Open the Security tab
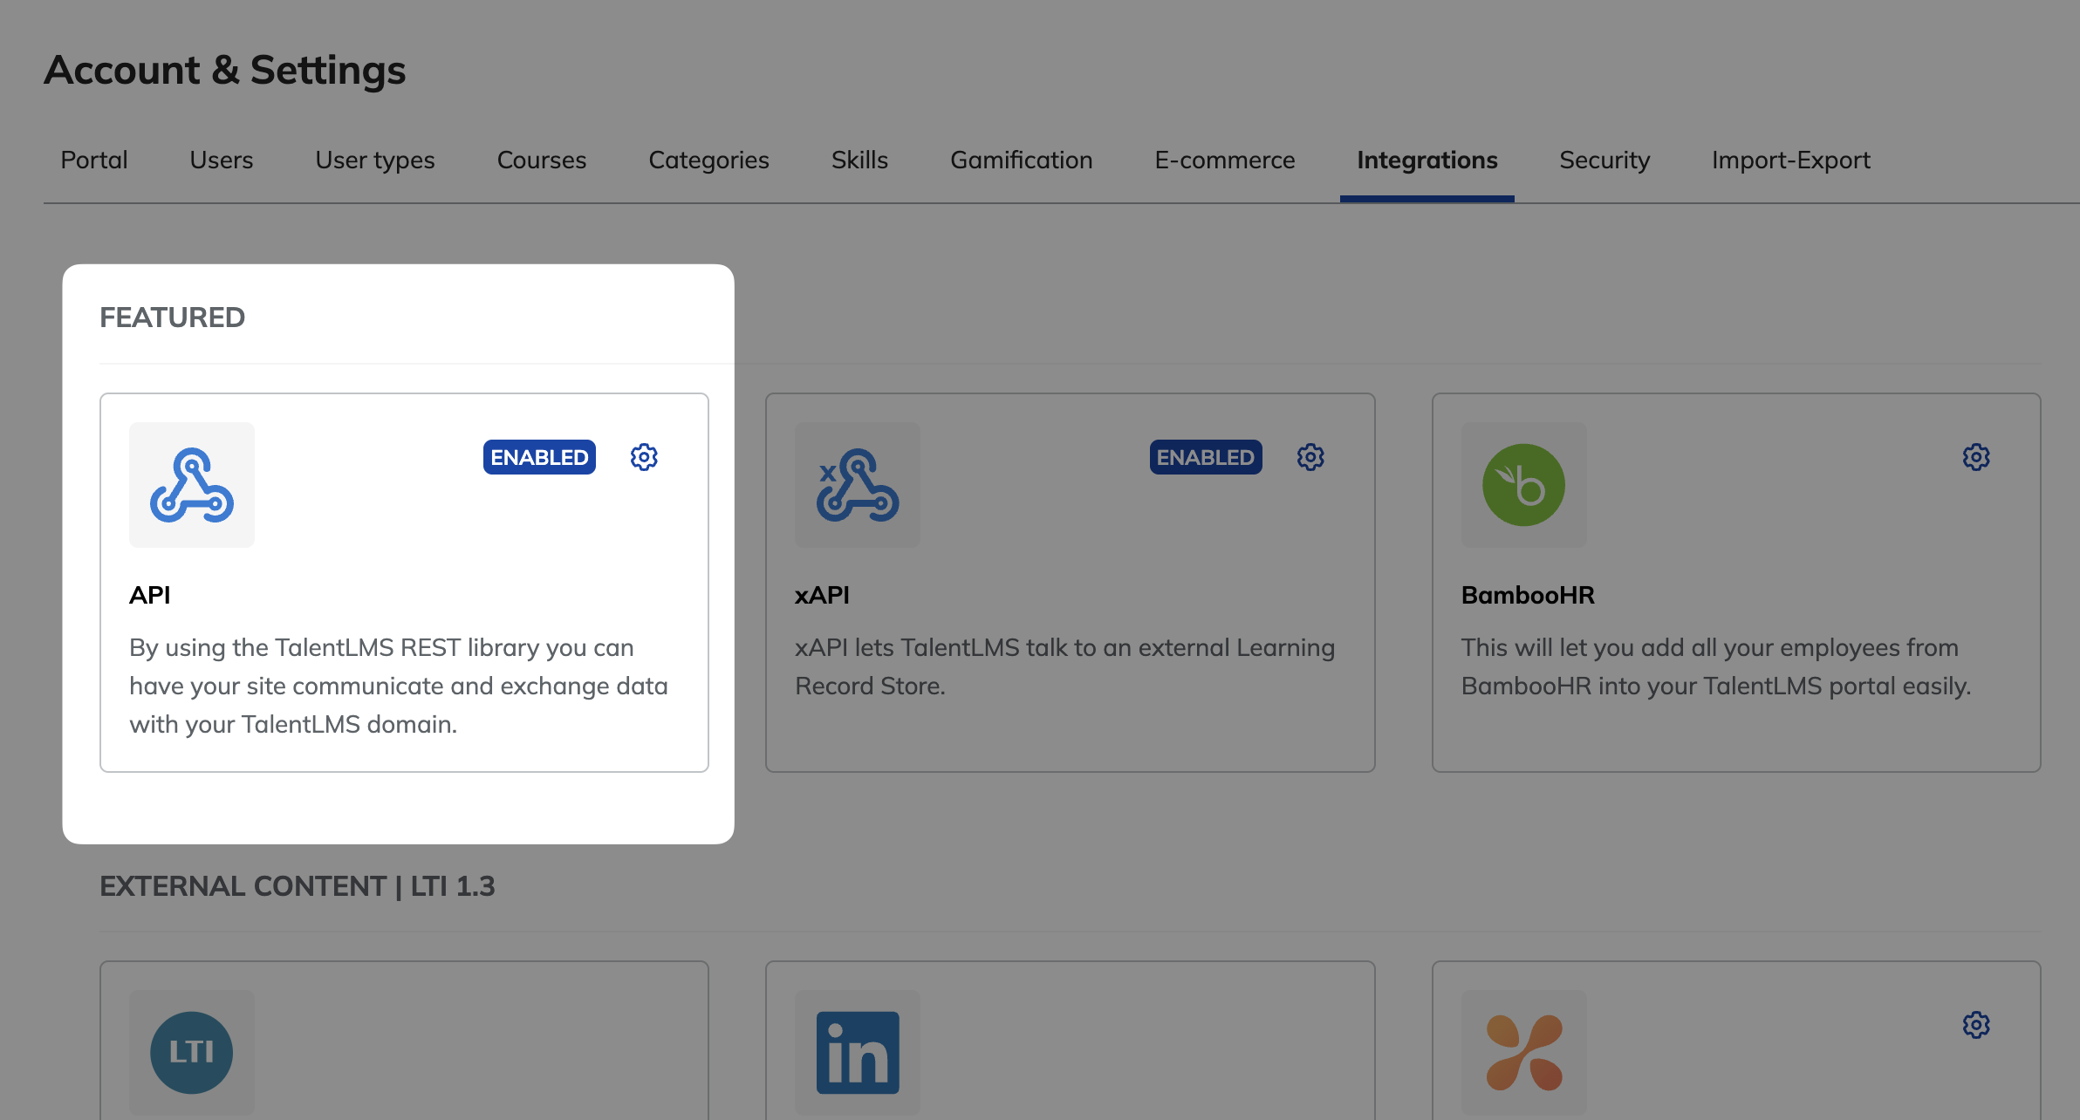Viewport: 2080px width, 1120px height. coord(1604,160)
